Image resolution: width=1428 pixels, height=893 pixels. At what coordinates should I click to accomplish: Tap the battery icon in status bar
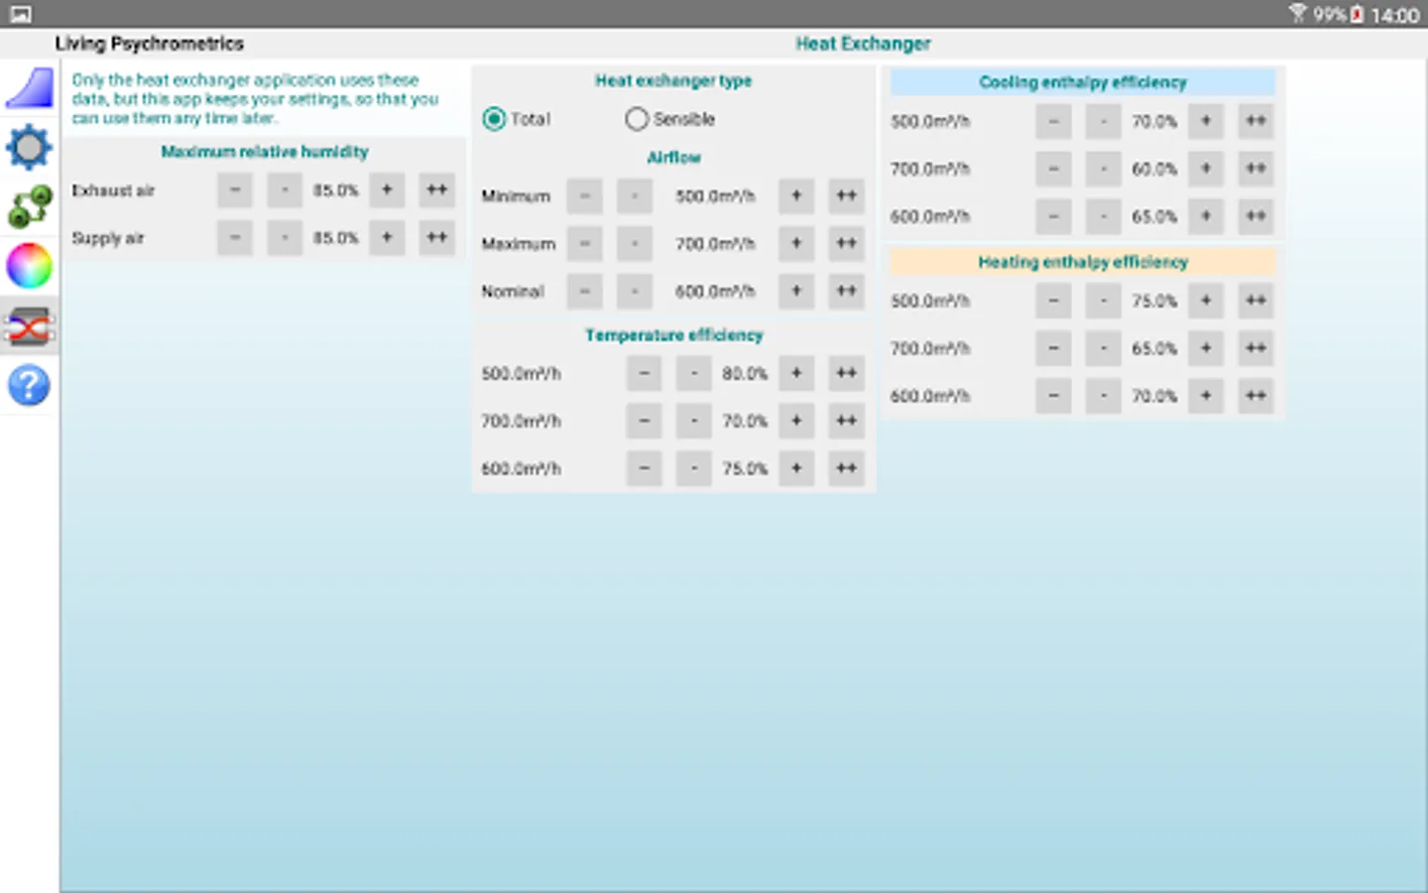click(1357, 14)
